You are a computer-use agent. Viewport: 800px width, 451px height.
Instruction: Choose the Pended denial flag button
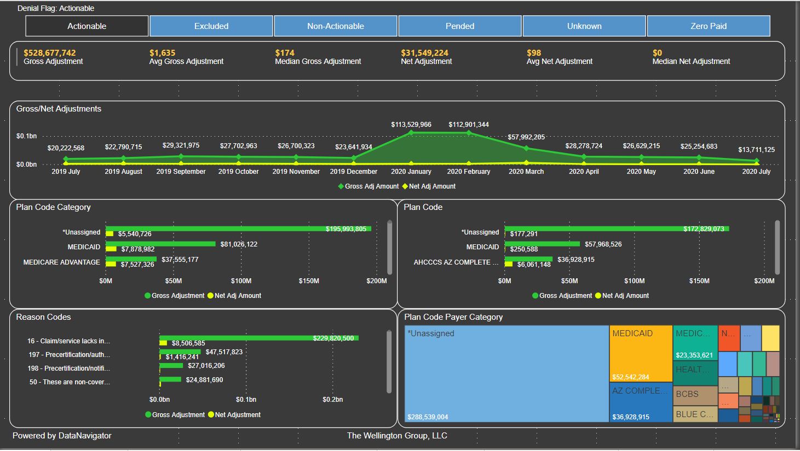(459, 26)
